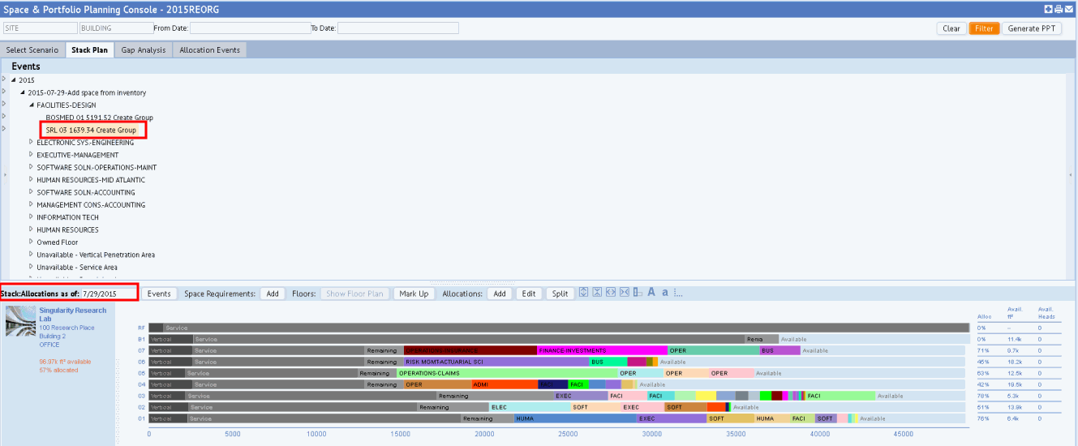This screenshot has width=1078, height=446.
Task: Expand the INFORMATION TECH node
Action: [x=32, y=217]
